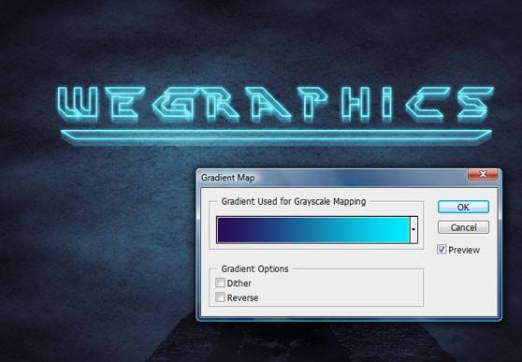This screenshot has width=522, height=362.
Task: Click the glowing letter W on the canvas
Action: pyautogui.click(x=78, y=104)
